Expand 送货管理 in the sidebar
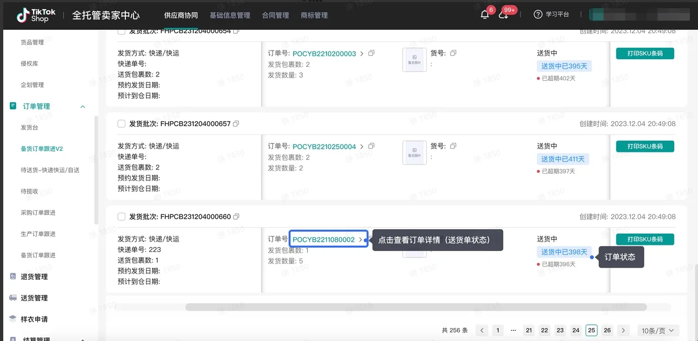698x341 pixels. coord(34,298)
